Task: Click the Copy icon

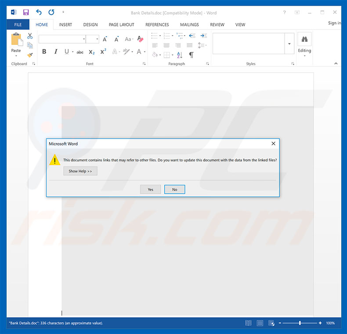Action: click(30, 45)
